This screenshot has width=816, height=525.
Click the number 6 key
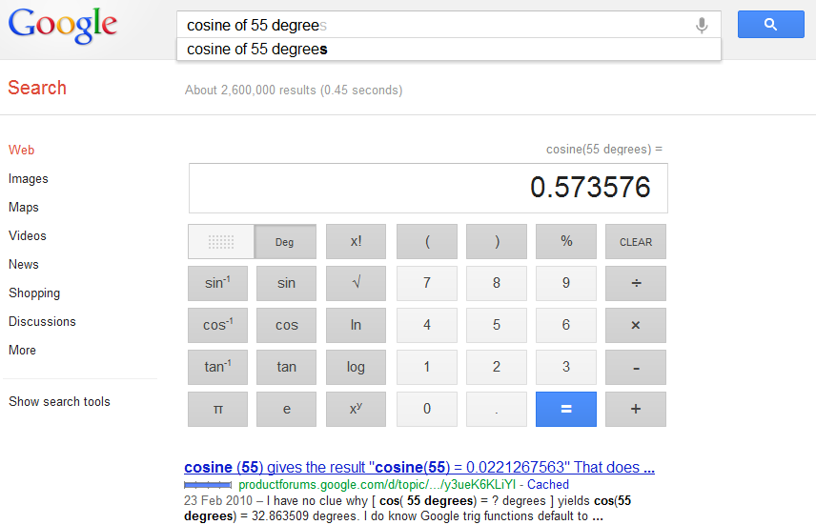(566, 325)
